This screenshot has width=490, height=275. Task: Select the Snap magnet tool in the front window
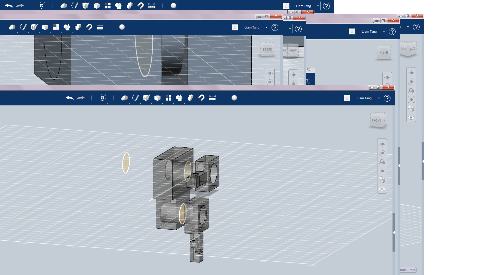coord(201,98)
